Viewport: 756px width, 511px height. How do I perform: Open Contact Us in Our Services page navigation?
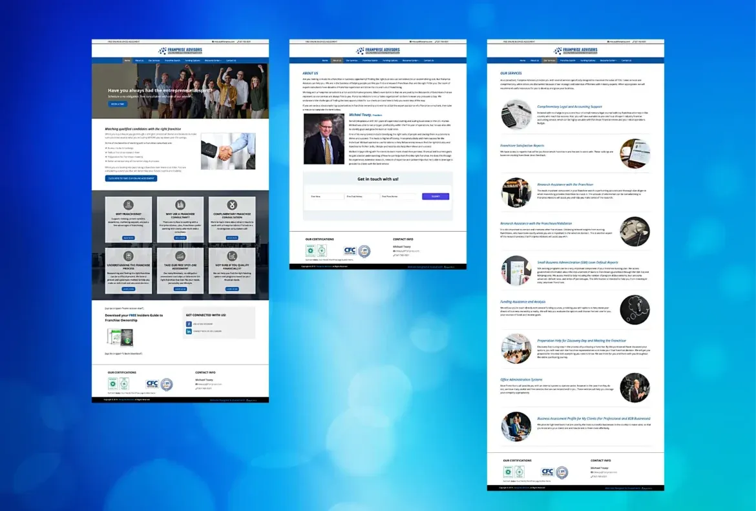click(x=627, y=60)
